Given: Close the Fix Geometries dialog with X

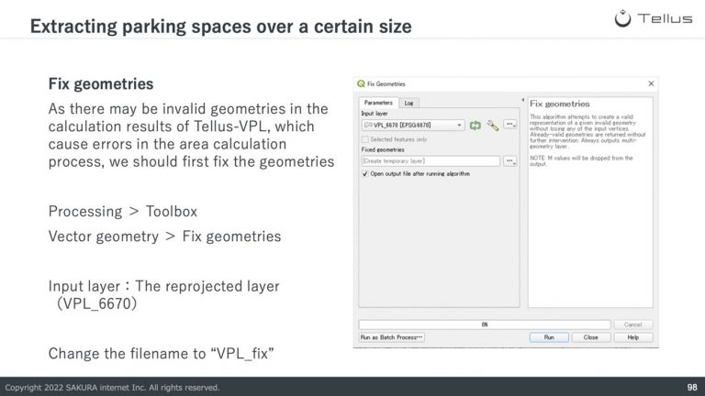Looking at the screenshot, I should point(651,83).
